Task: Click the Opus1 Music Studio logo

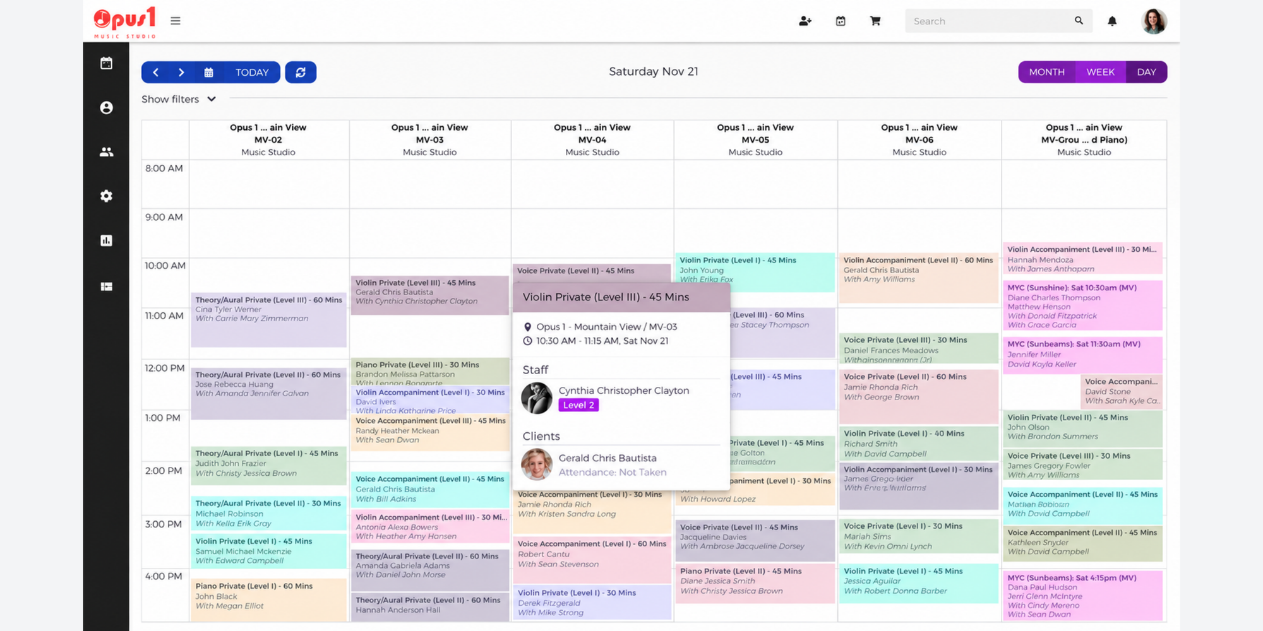Action: (x=124, y=22)
